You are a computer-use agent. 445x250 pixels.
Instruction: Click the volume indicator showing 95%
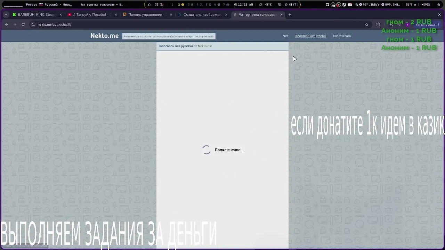(425, 5)
